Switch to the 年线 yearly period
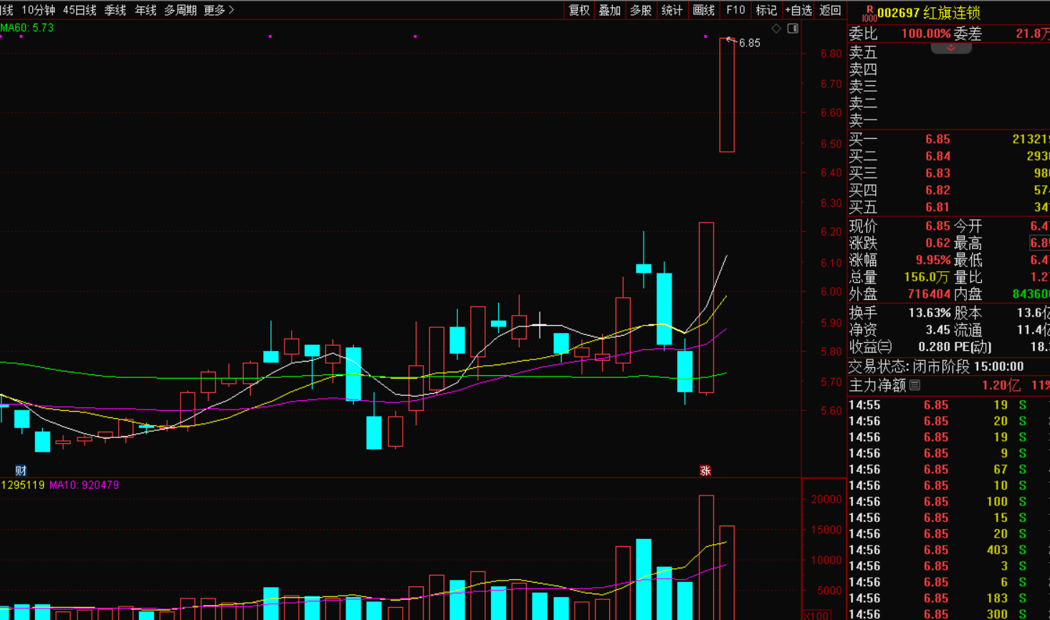Viewport: 1050px width, 620px height. click(x=145, y=10)
